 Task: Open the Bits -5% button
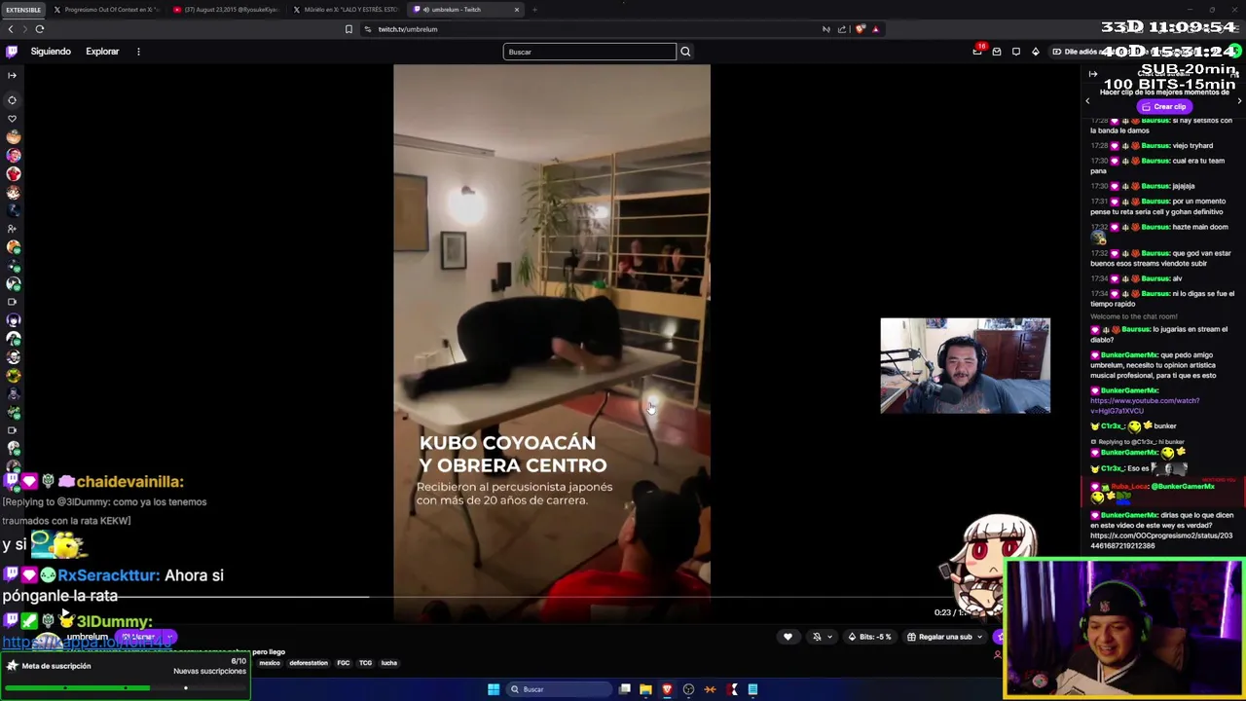tap(869, 637)
